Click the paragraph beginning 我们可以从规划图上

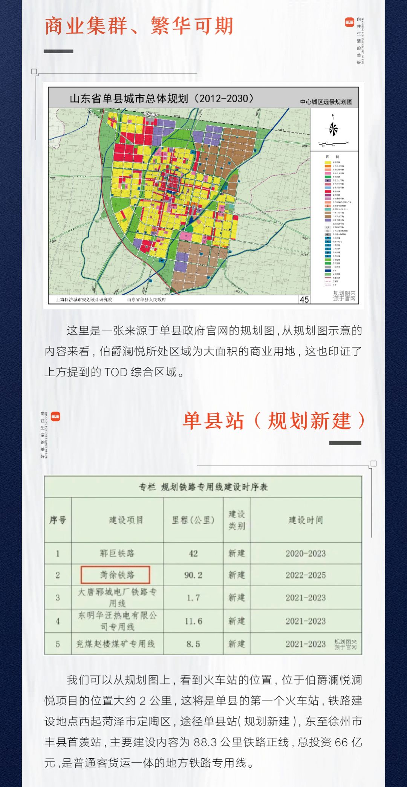[x=203, y=721]
